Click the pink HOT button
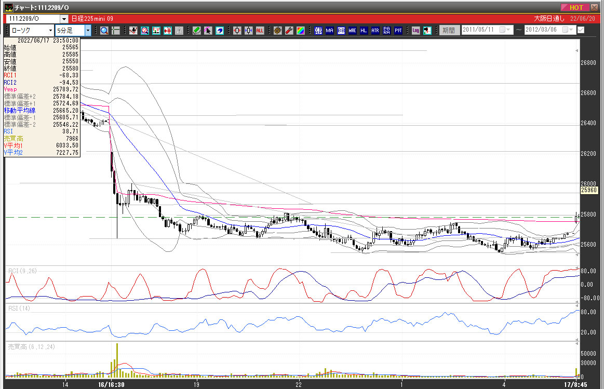604x389 pixels. tap(574, 7)
